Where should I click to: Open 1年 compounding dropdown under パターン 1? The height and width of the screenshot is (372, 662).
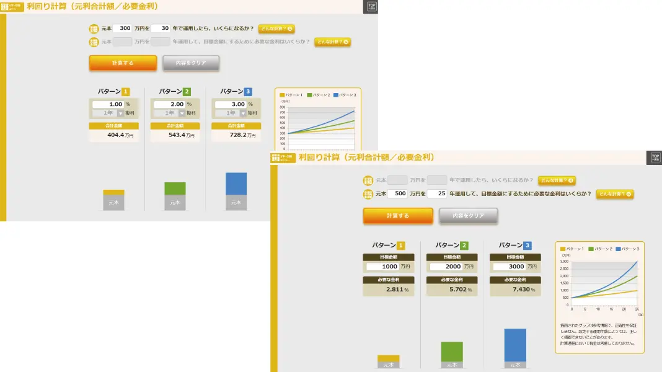pyautogui.click(x=108, y=113)
